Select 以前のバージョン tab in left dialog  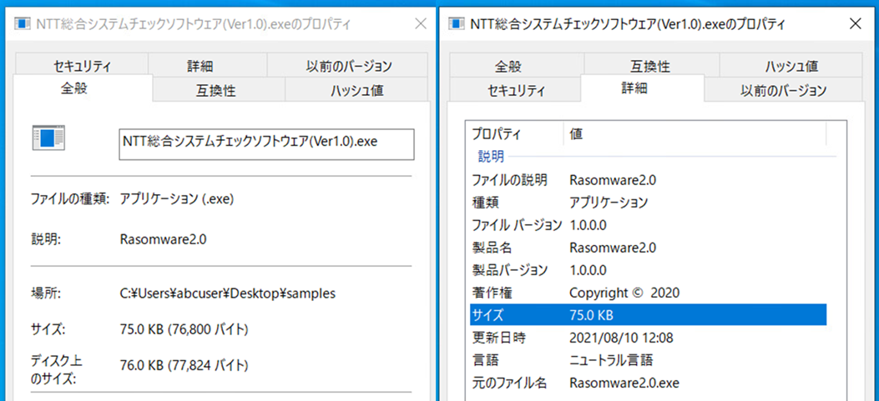tap(348, 66)
